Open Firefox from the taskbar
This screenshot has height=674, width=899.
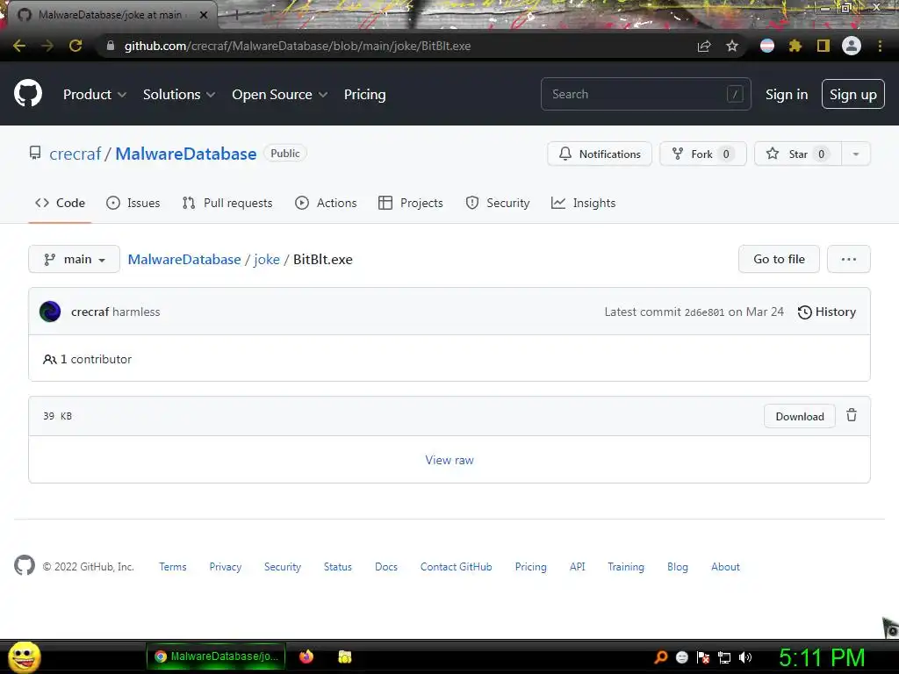(x=306, y=656)
